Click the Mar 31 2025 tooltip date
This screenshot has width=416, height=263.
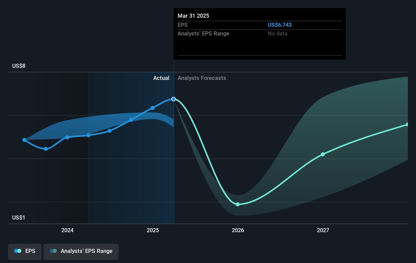click(x=193, y=16)
